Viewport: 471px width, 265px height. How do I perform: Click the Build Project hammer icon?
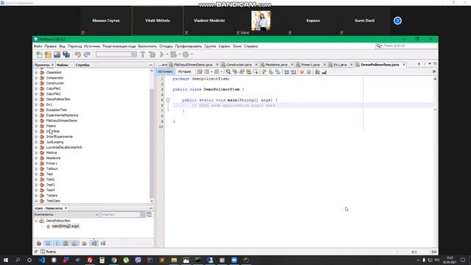[x=143, y=54]
